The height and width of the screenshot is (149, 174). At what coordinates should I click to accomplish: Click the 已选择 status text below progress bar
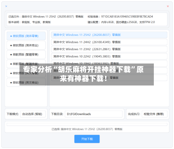(x=87, y=129)
